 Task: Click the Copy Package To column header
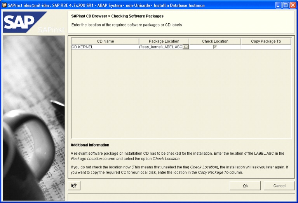pos(266,41)
